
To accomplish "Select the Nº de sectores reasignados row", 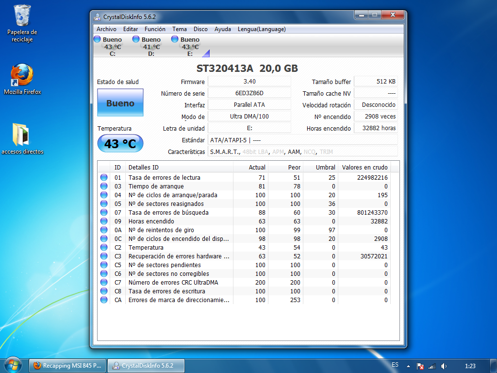I will (x=166, y=204).
